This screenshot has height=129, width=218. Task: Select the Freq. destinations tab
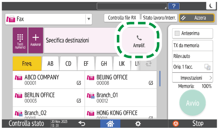27,64
